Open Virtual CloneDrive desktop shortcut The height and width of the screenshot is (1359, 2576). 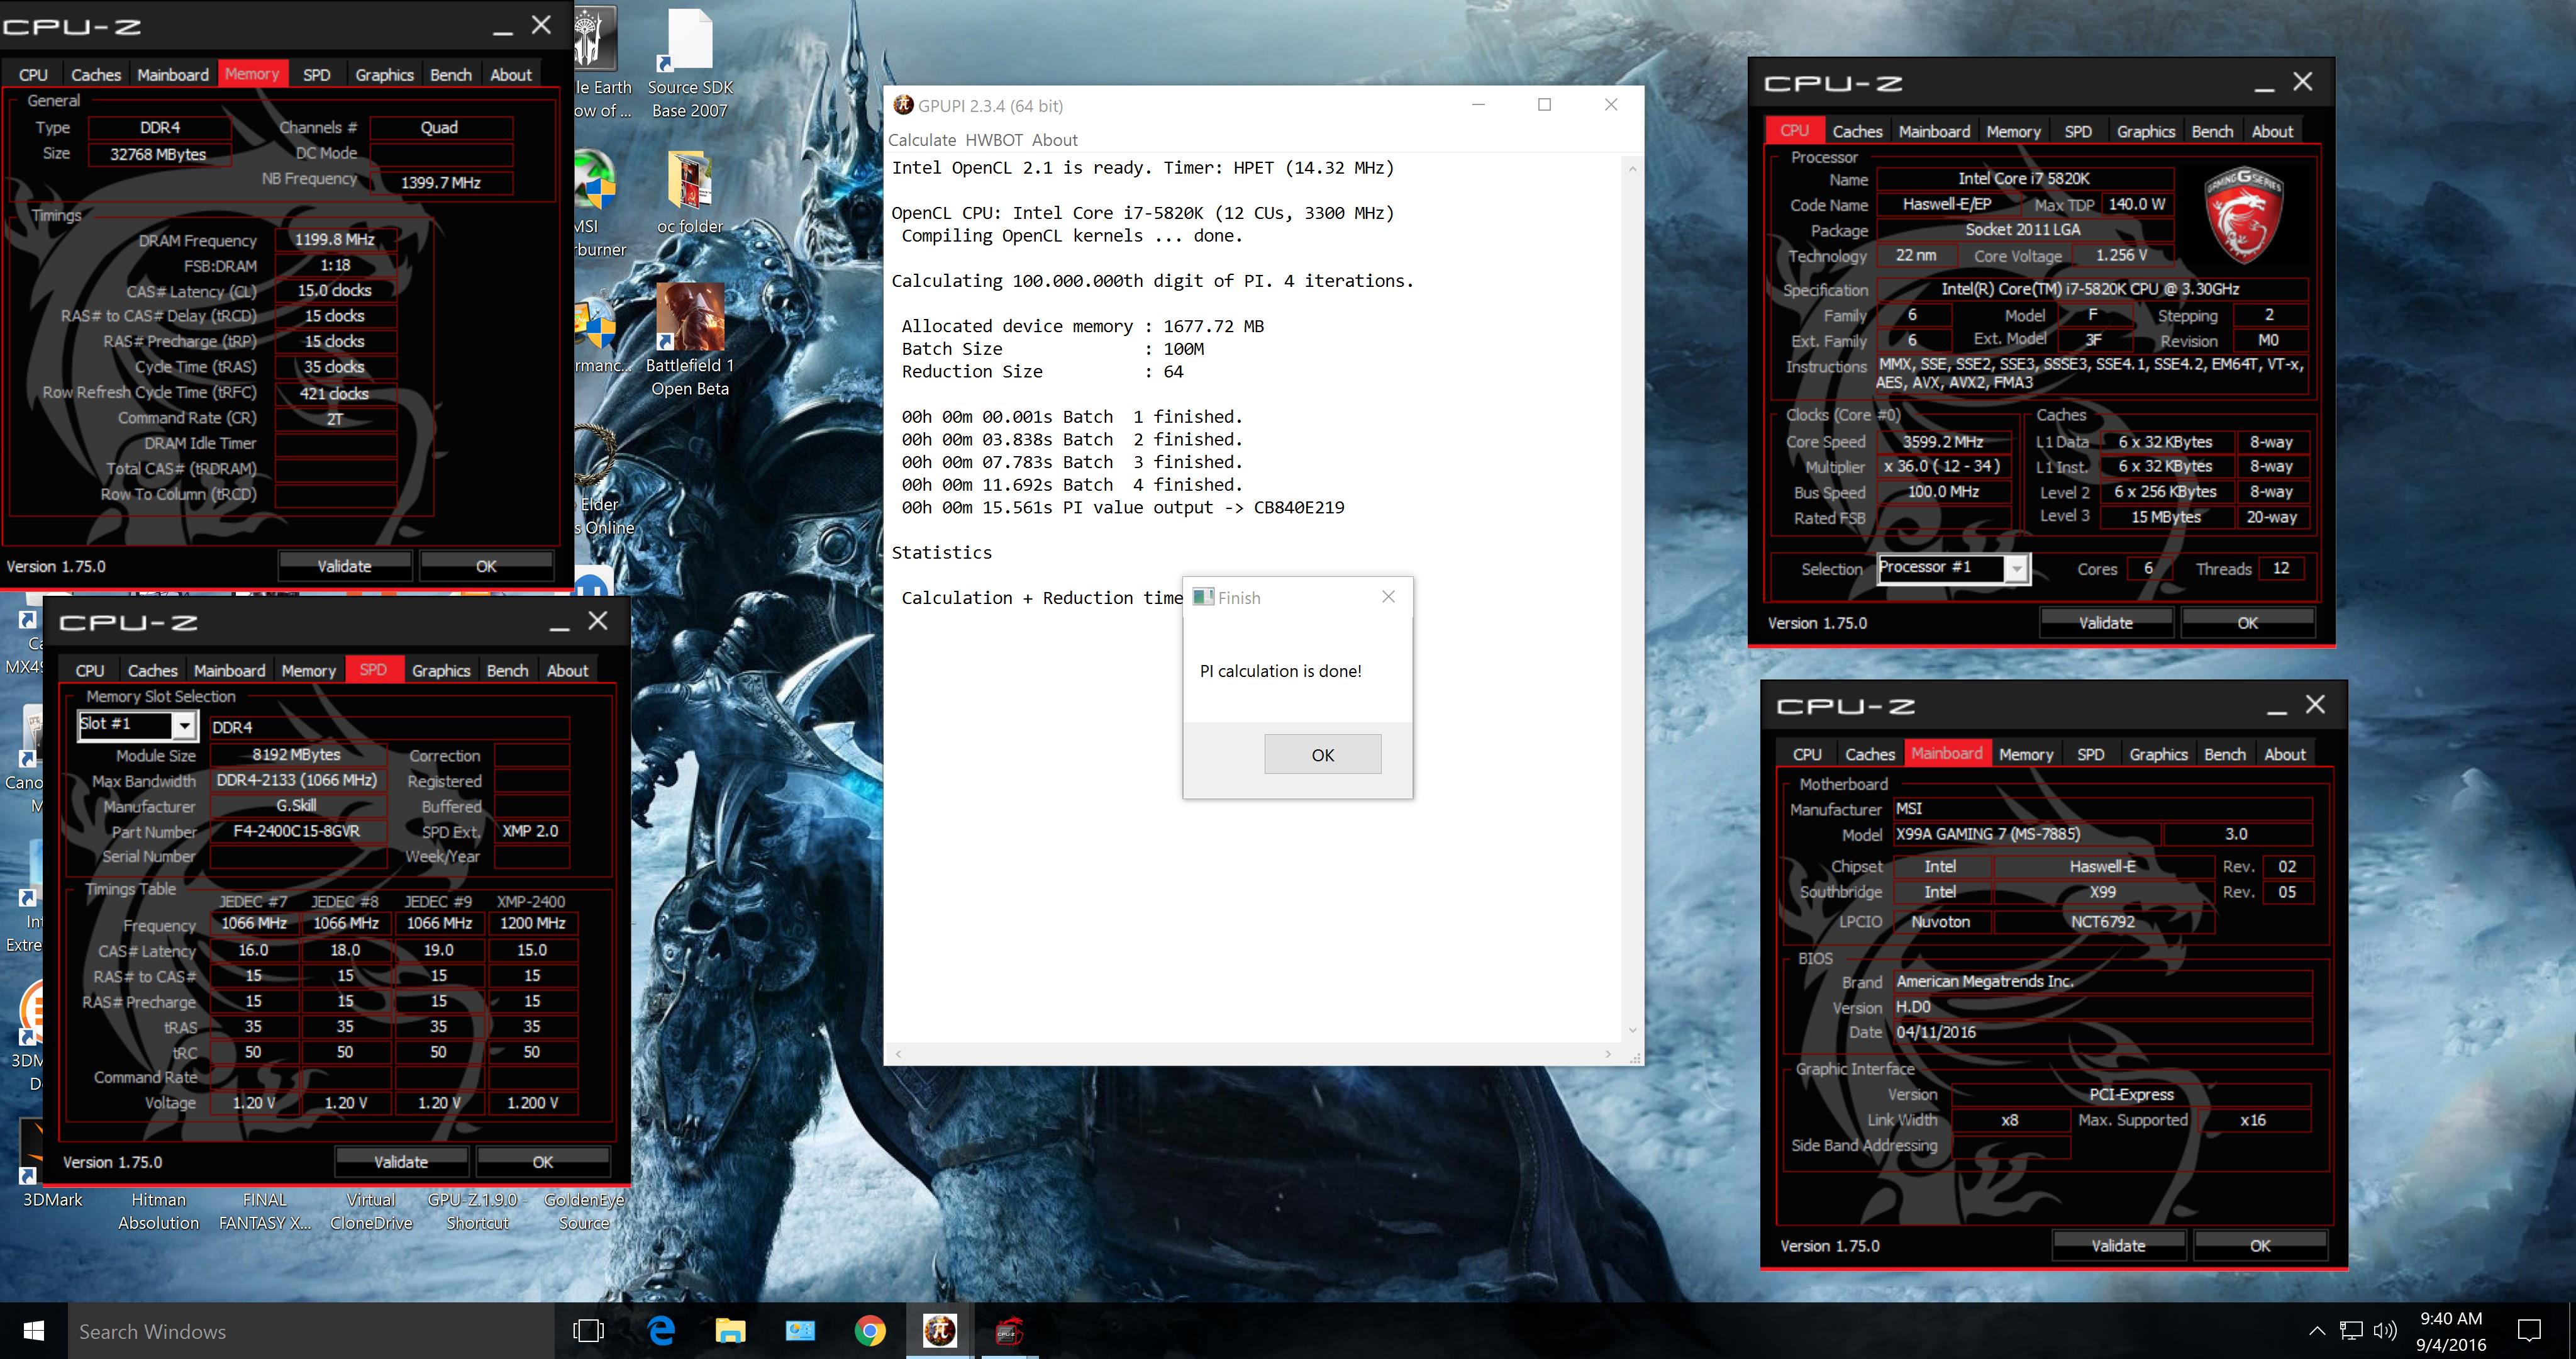(371, 1210)
